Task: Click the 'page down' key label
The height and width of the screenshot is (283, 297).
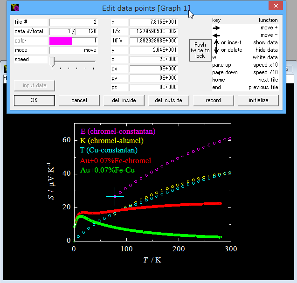Action: click(225, 73)
